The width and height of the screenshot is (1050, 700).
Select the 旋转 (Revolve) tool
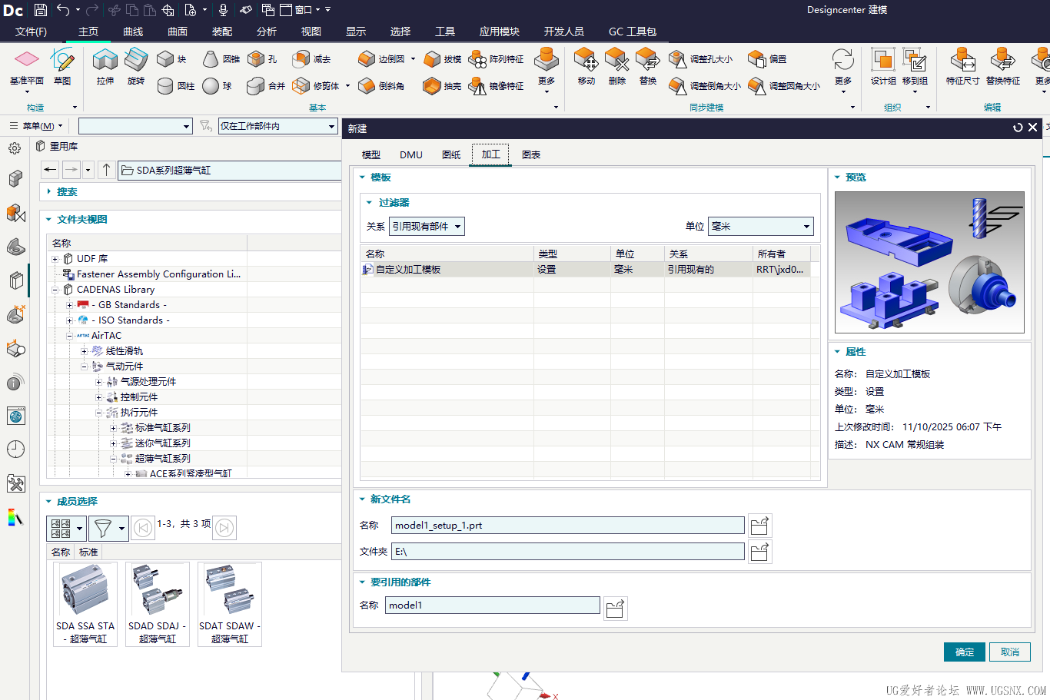tap(136, 61)
